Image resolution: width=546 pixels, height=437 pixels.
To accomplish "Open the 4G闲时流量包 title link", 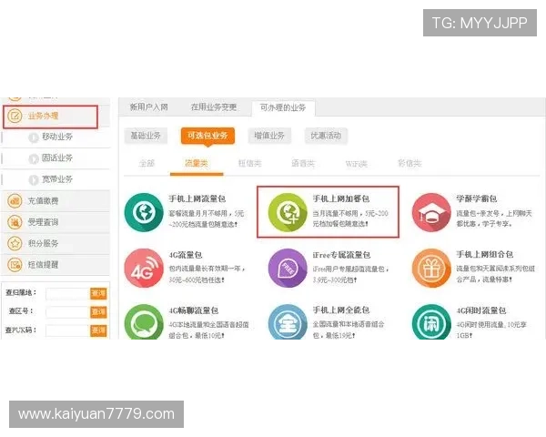I will (480, 310).
